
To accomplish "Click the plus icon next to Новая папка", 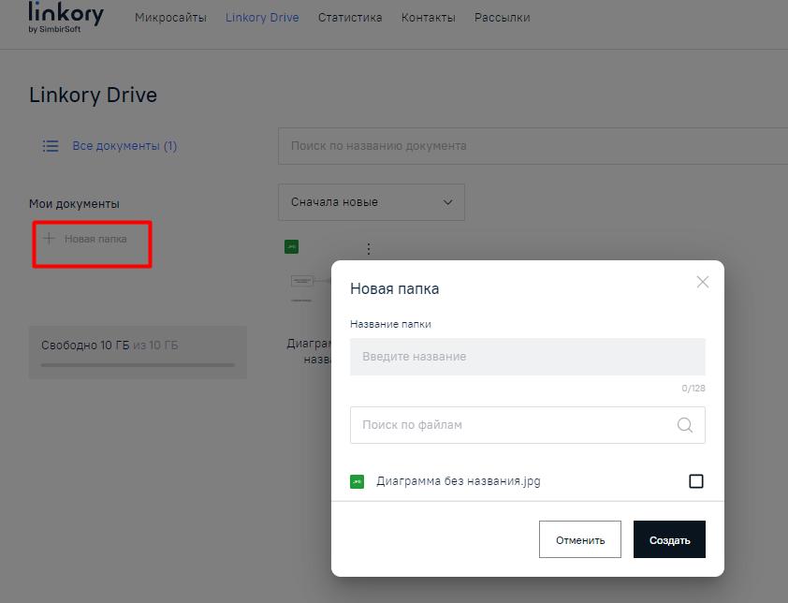I will click(x=49, y=240).
